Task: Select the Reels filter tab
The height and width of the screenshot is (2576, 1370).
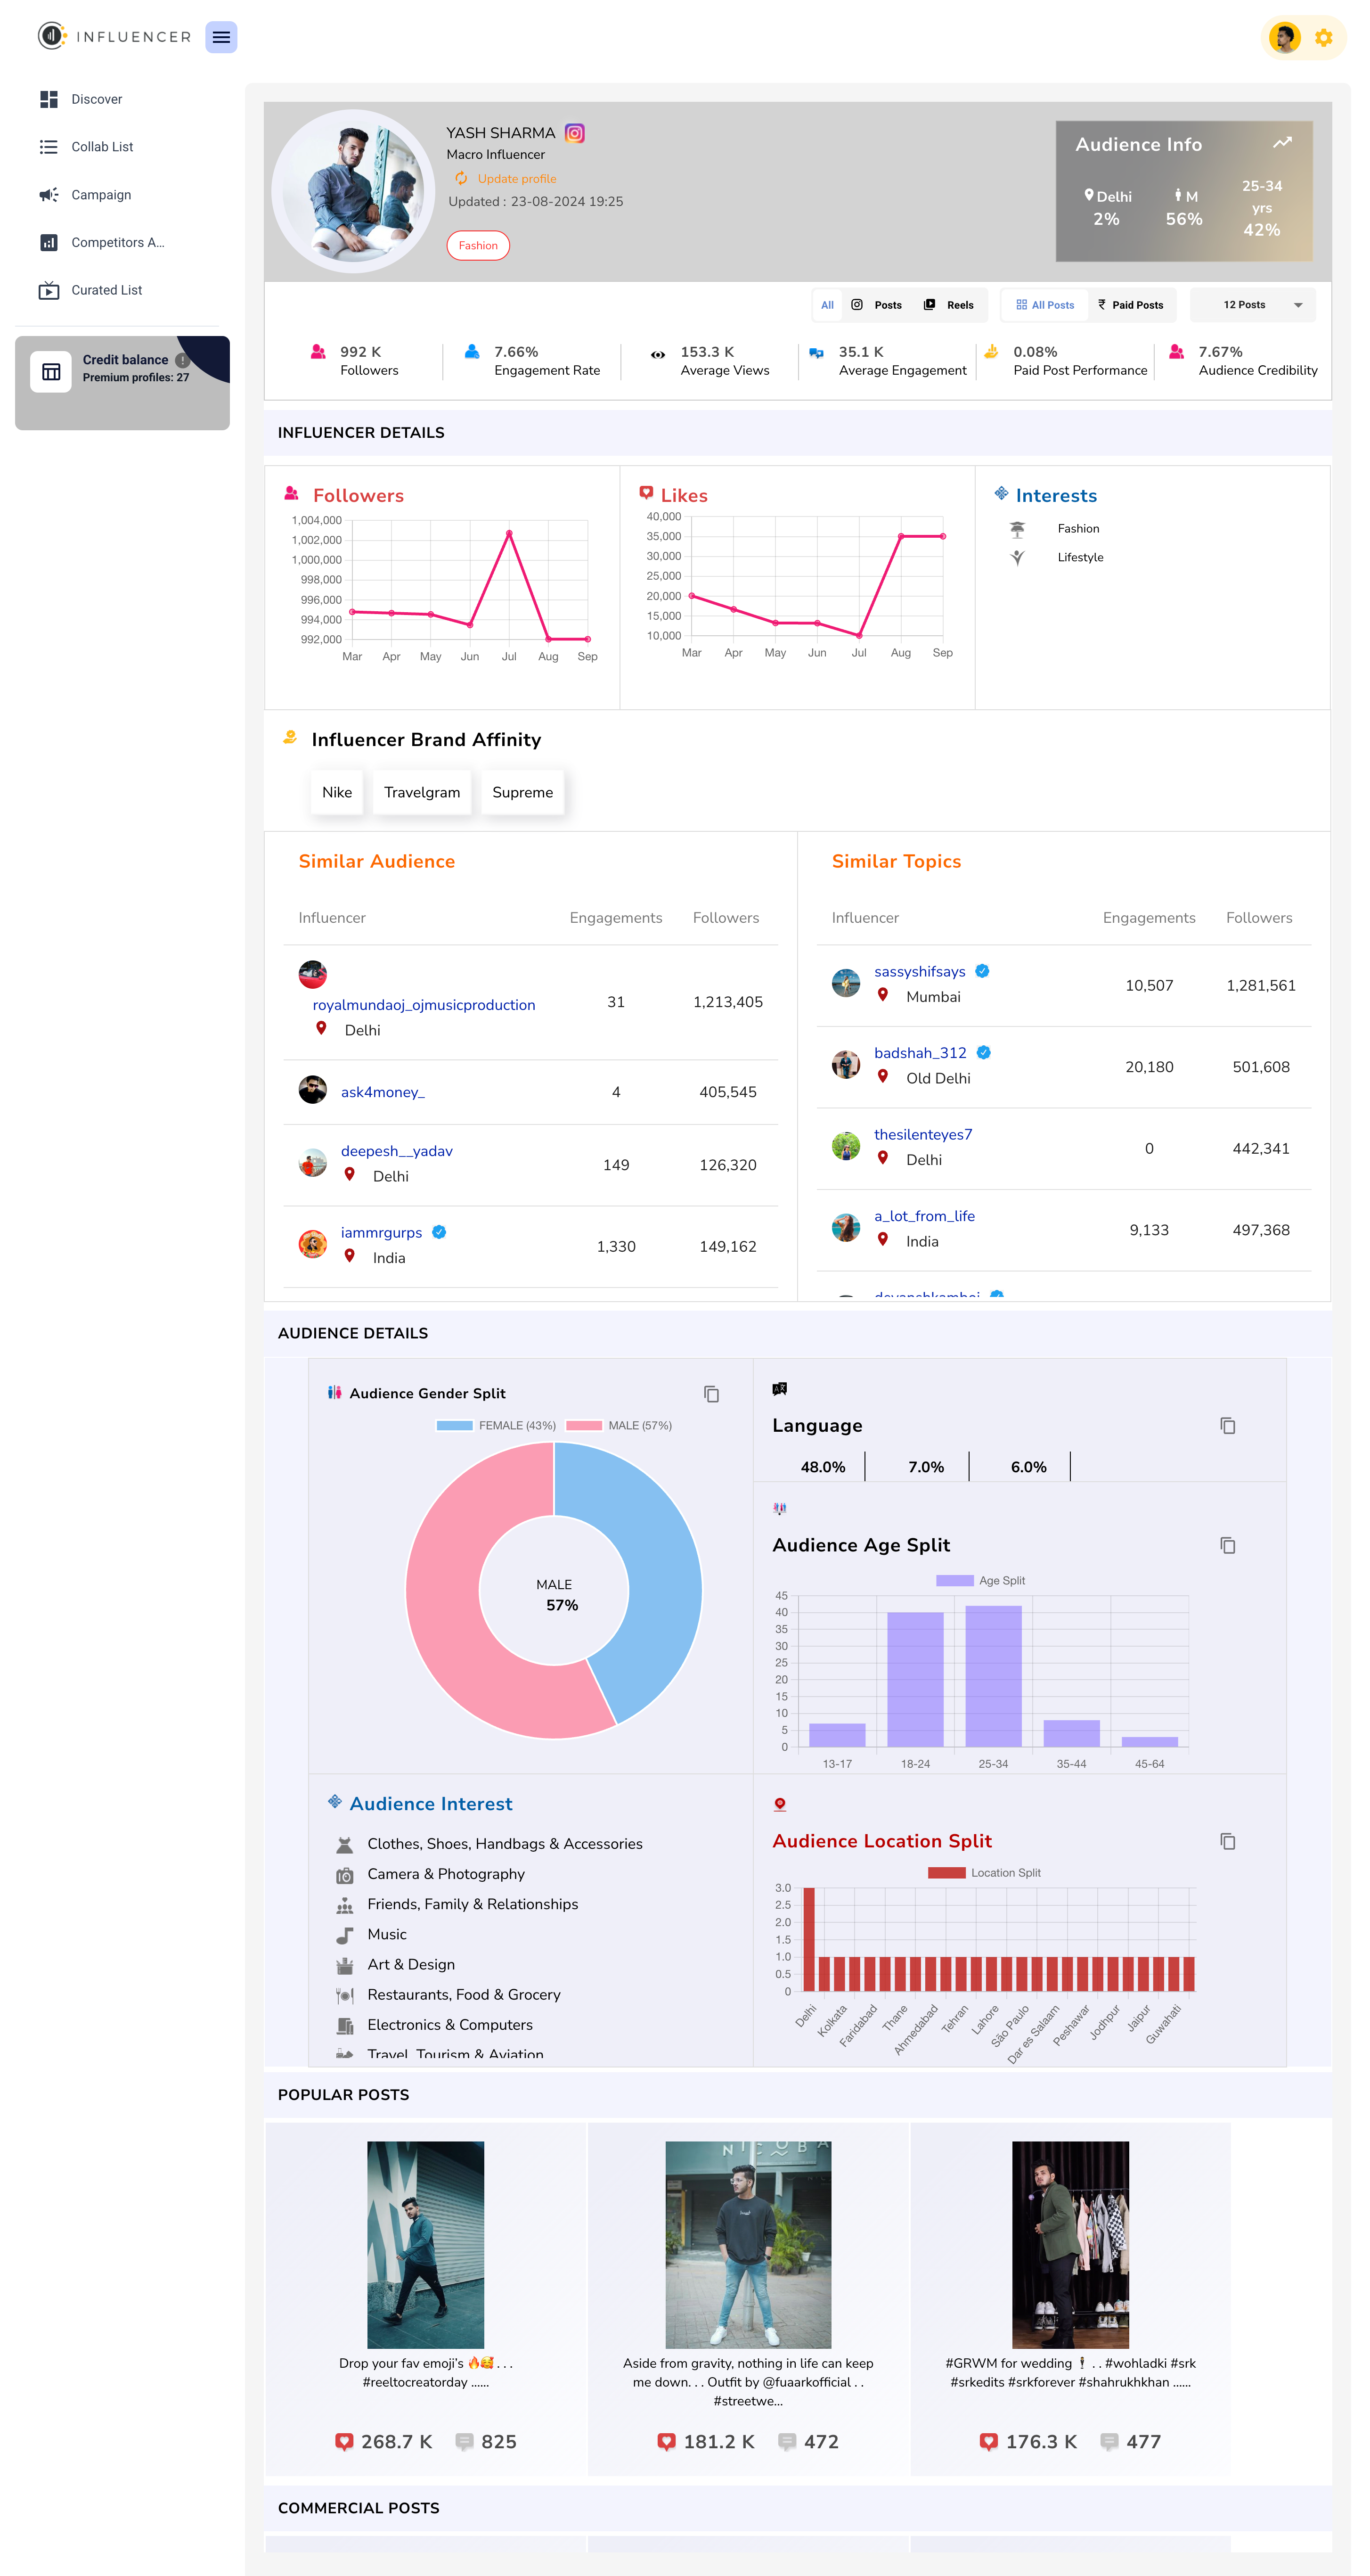Action: tap(949, 305)
